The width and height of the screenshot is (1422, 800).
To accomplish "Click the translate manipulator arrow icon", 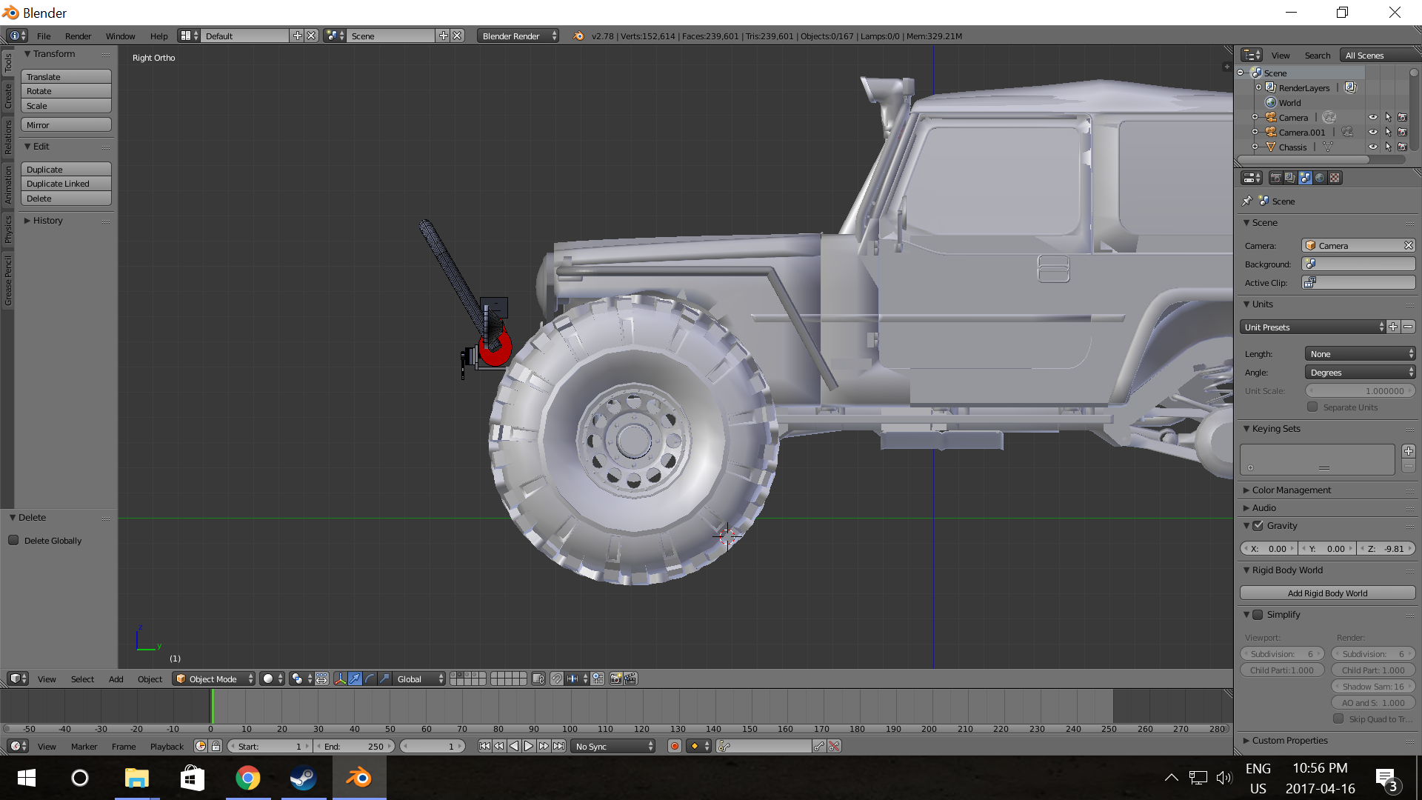I will 355,679.
